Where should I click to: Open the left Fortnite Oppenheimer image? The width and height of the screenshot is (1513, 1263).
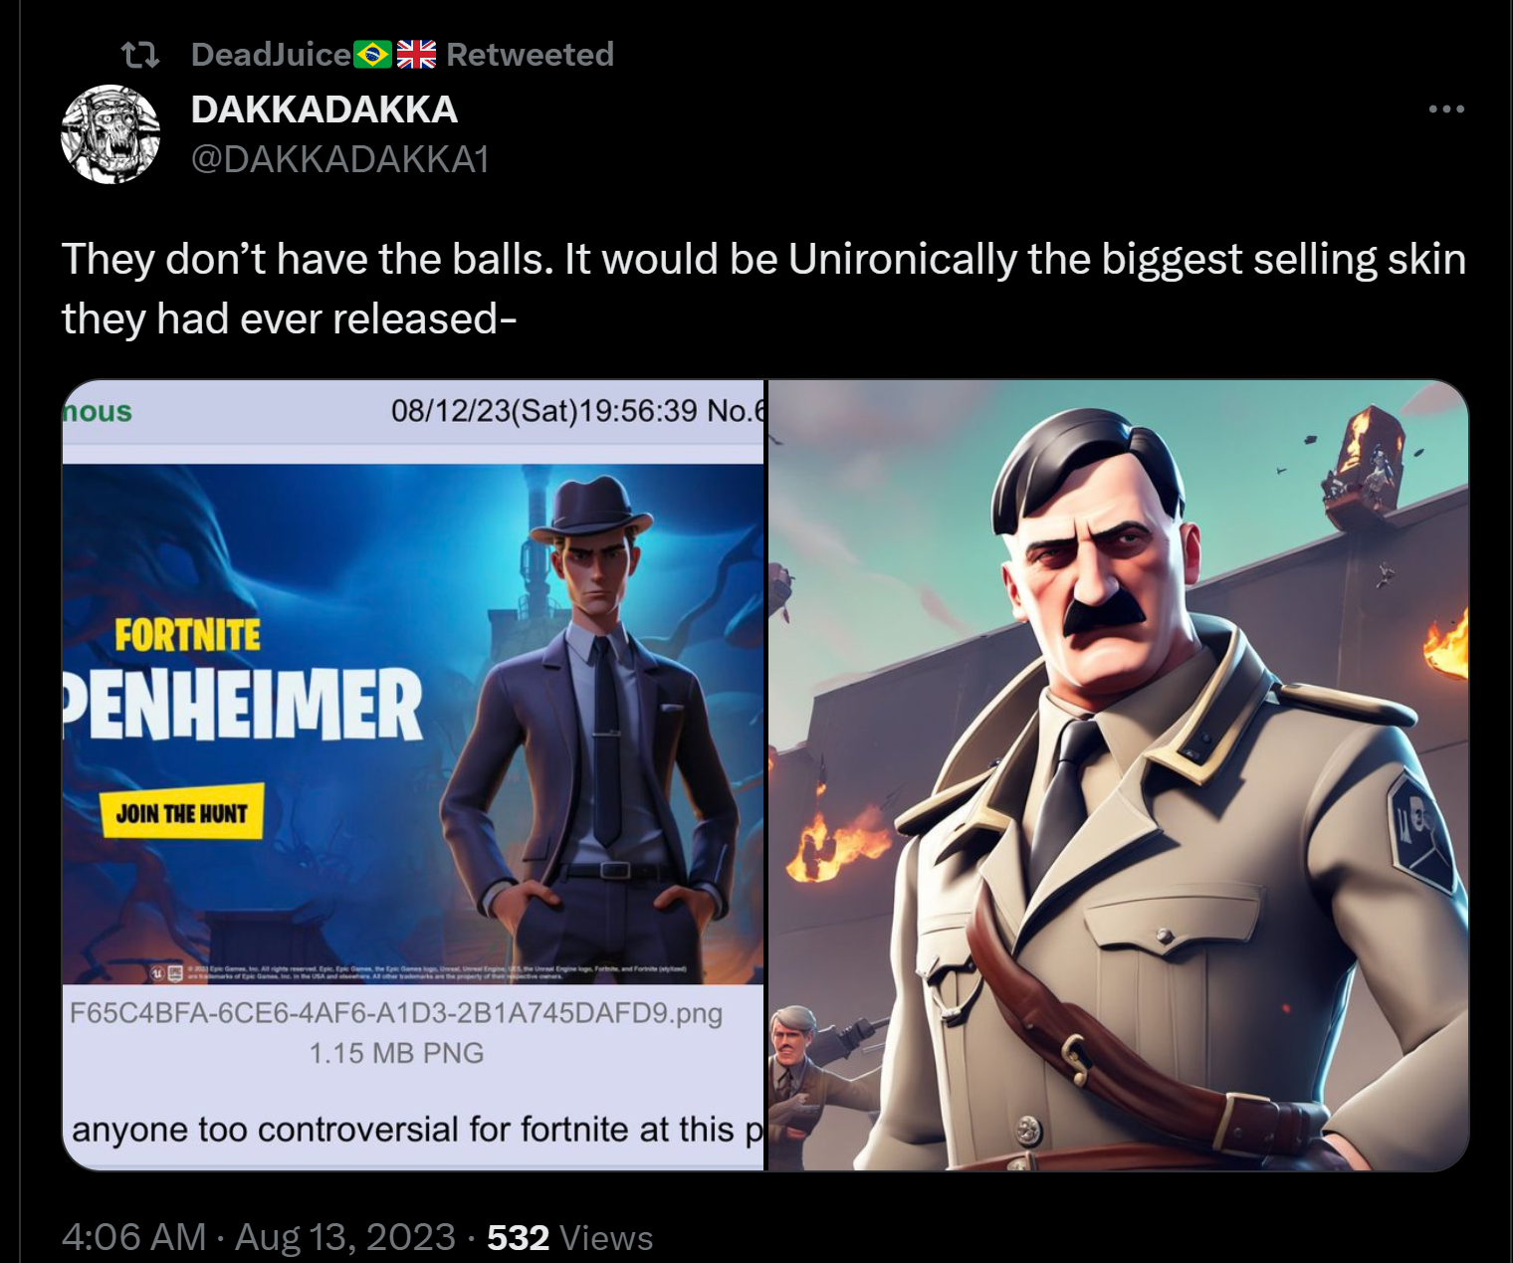pyautogui.click(x=413, y=774)
